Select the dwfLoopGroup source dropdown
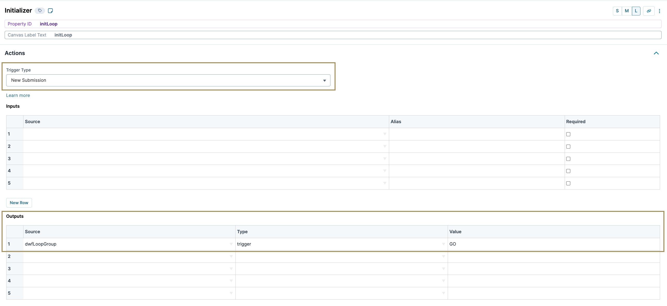This screenshot has height=306, width=667. coord(231,244)
